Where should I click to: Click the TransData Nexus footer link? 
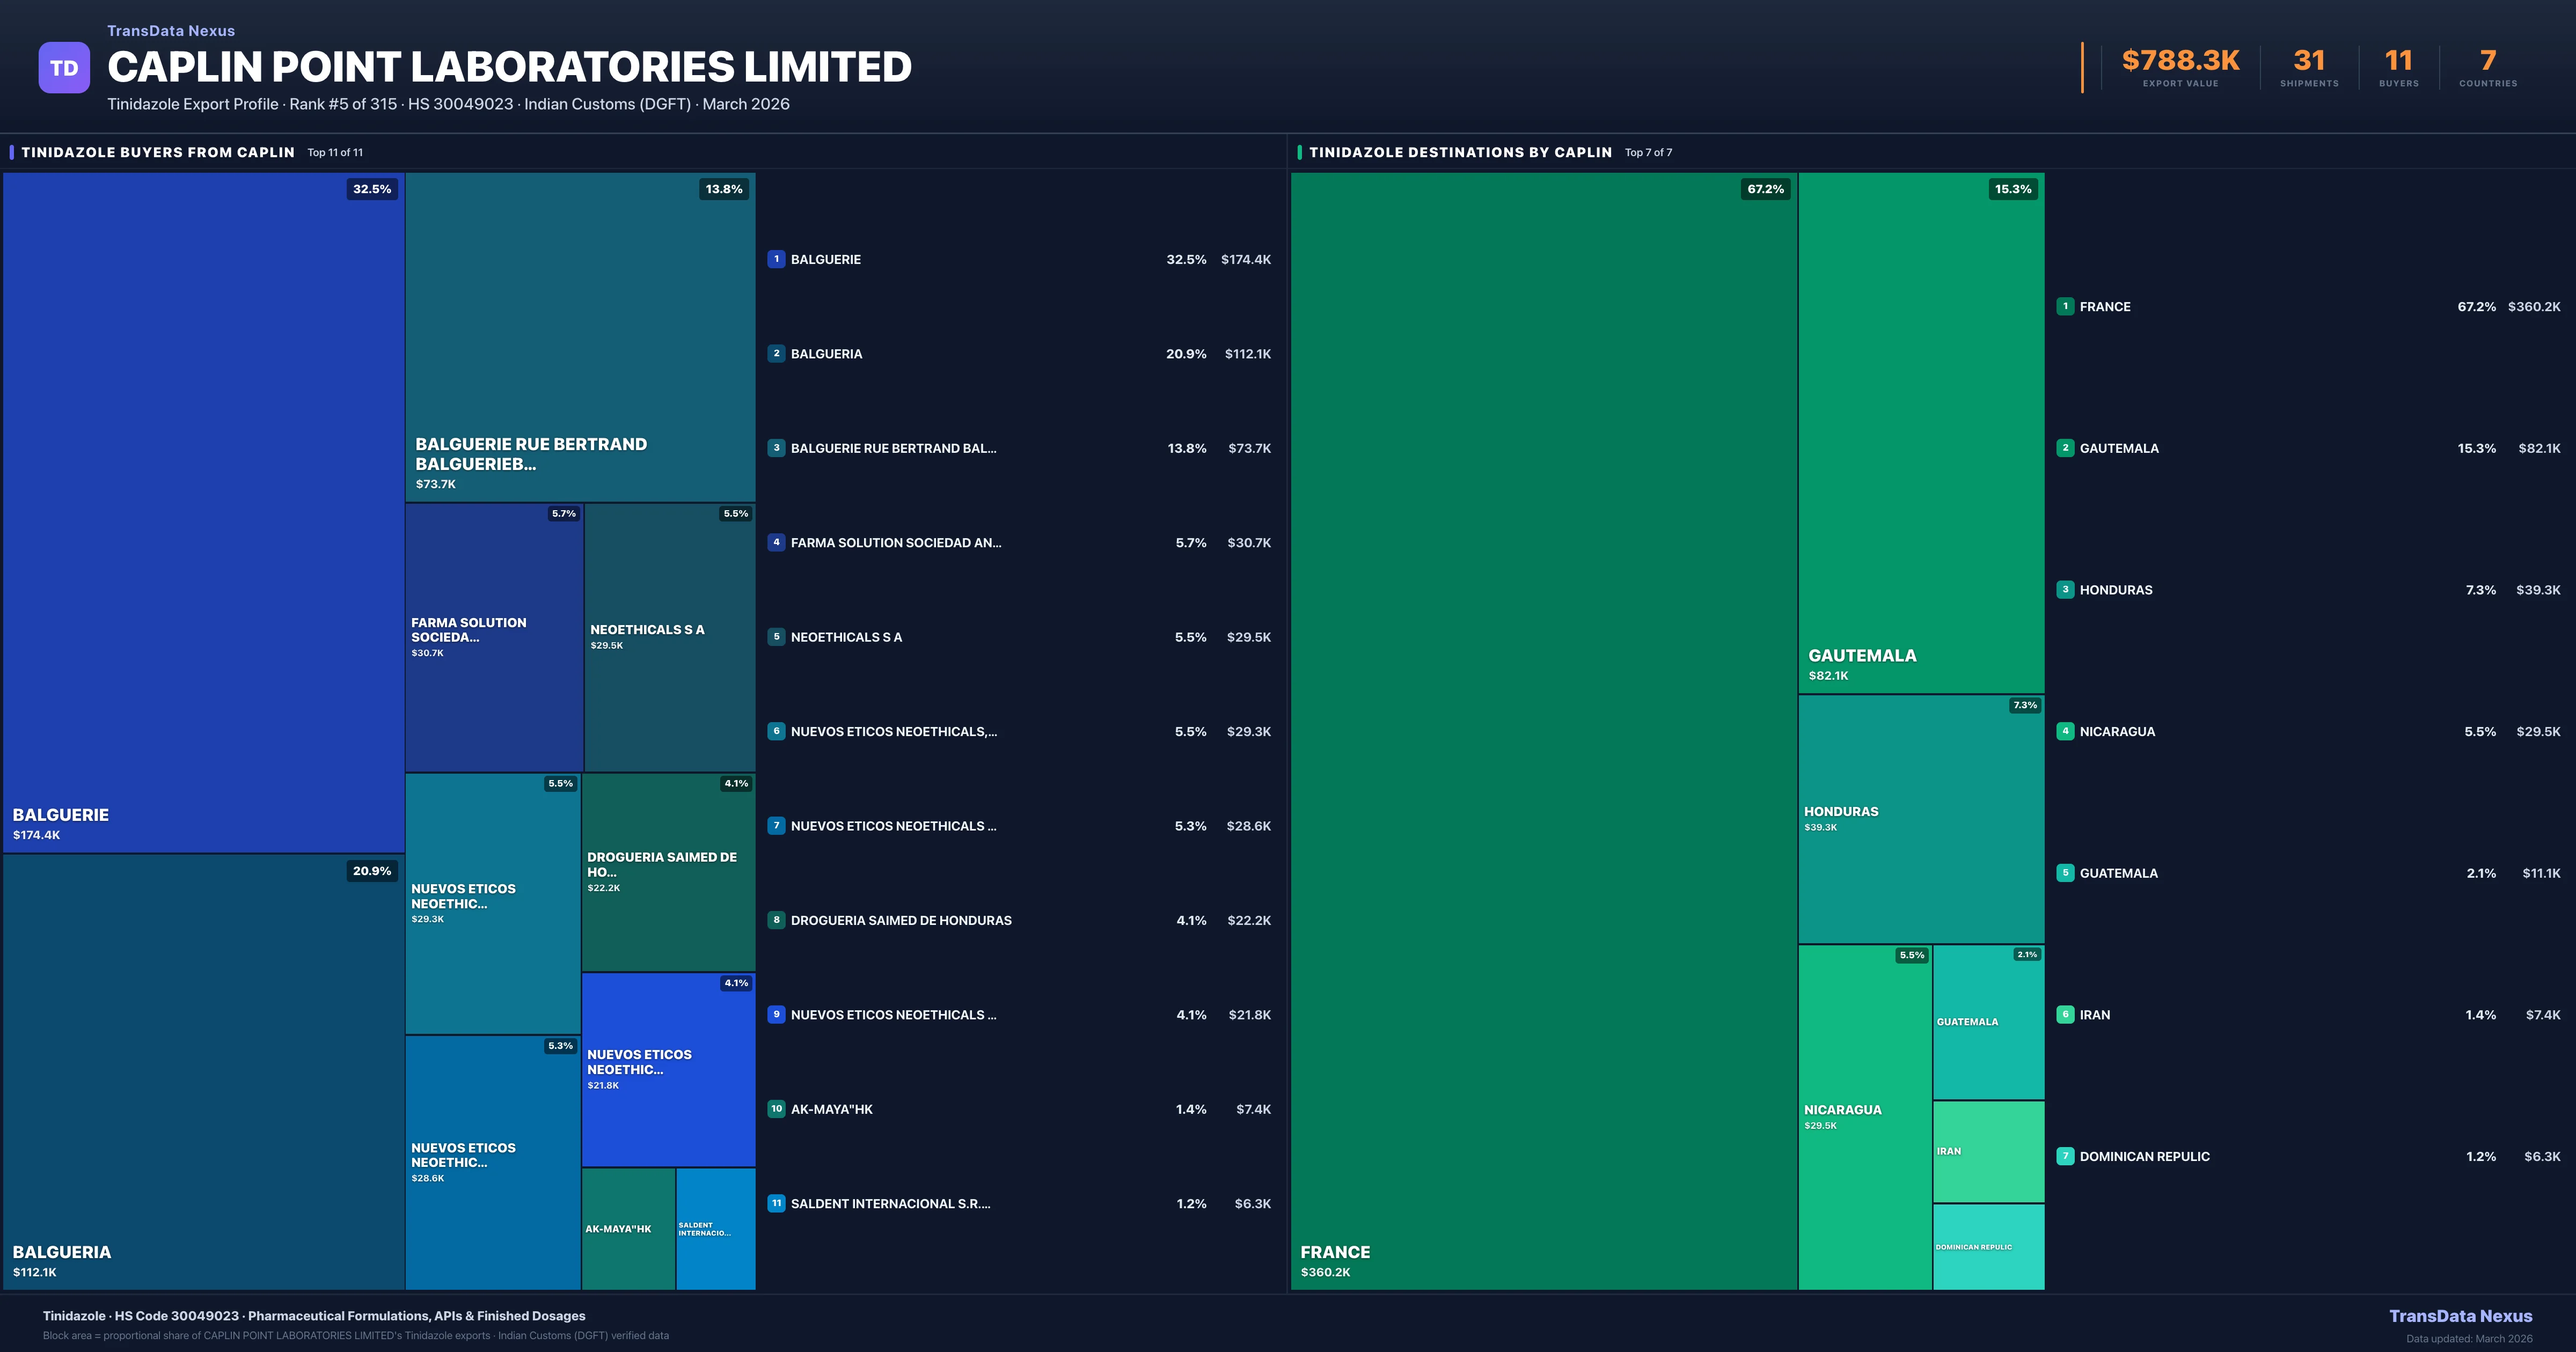tap(2460, 1316)
